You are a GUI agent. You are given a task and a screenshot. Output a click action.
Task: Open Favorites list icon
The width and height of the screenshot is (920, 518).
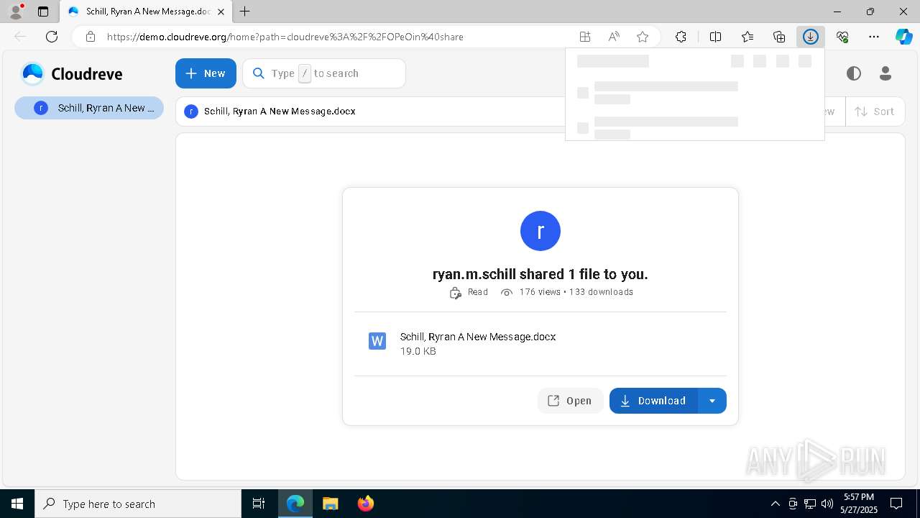tap(747, 37)
